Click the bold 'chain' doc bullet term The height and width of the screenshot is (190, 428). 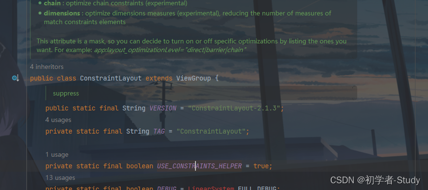click(52, 3)
